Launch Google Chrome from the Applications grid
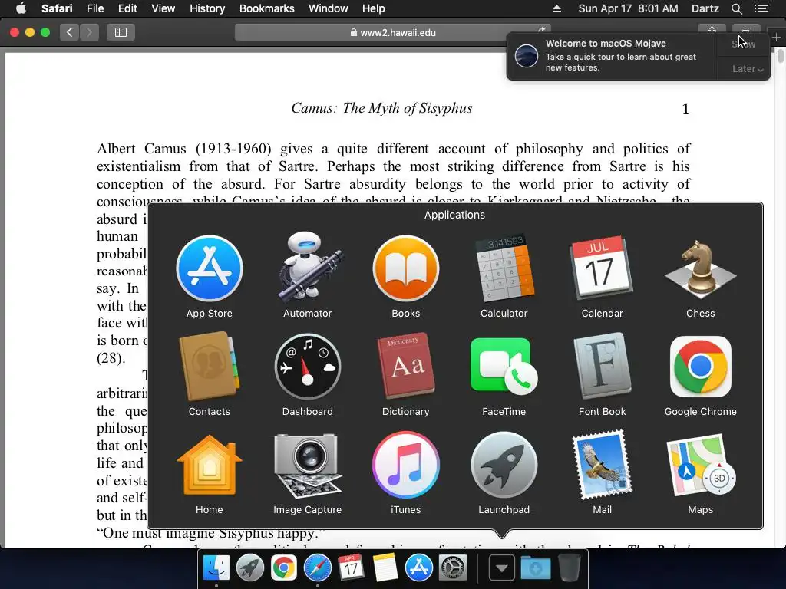Viewport: 786px width, 589px height. (700, 366)
